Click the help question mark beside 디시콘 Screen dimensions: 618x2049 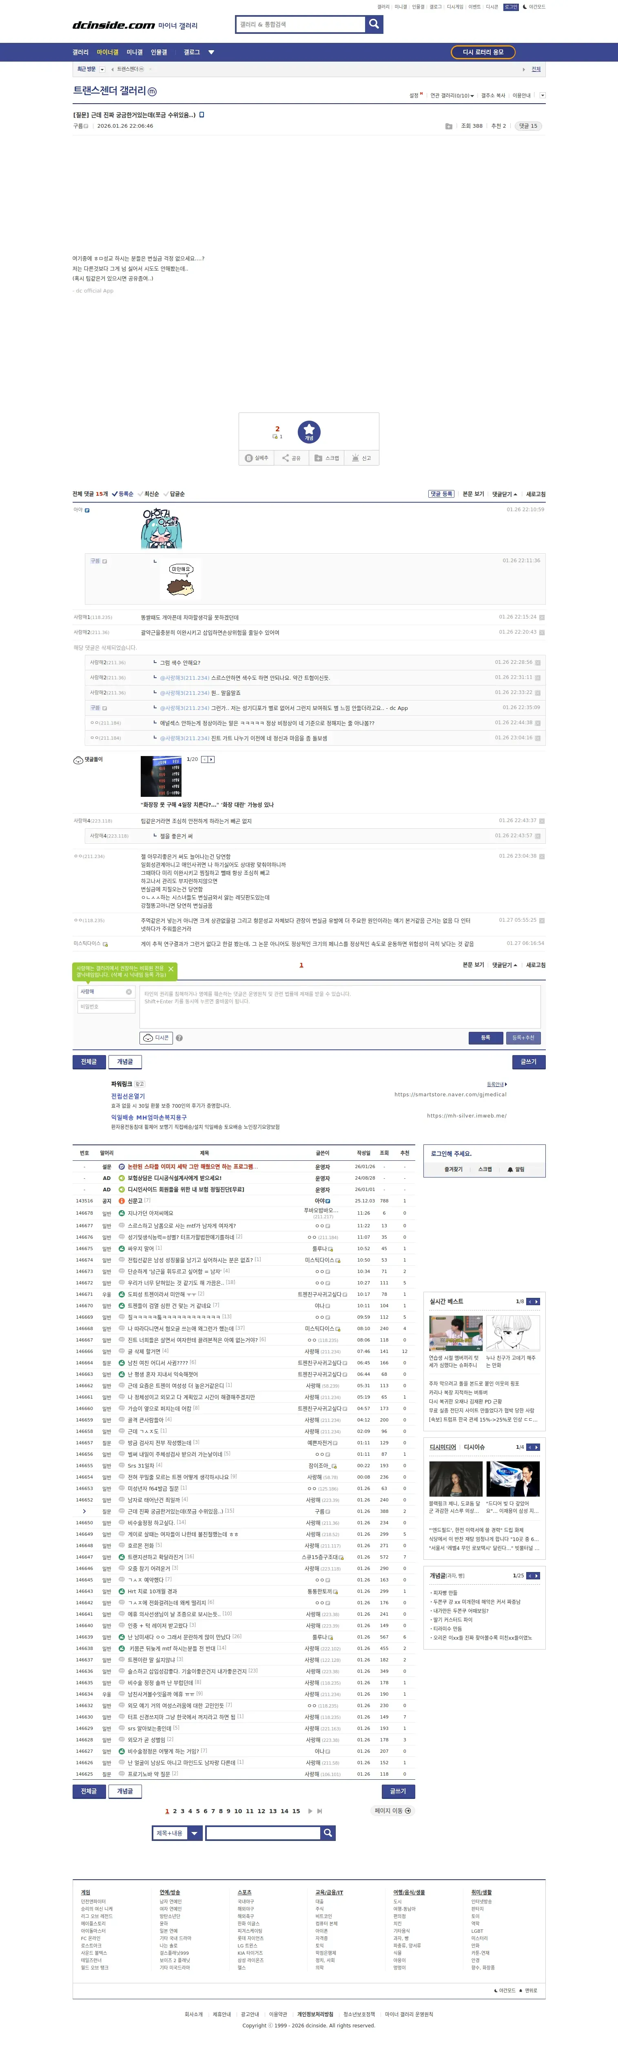179,1038
